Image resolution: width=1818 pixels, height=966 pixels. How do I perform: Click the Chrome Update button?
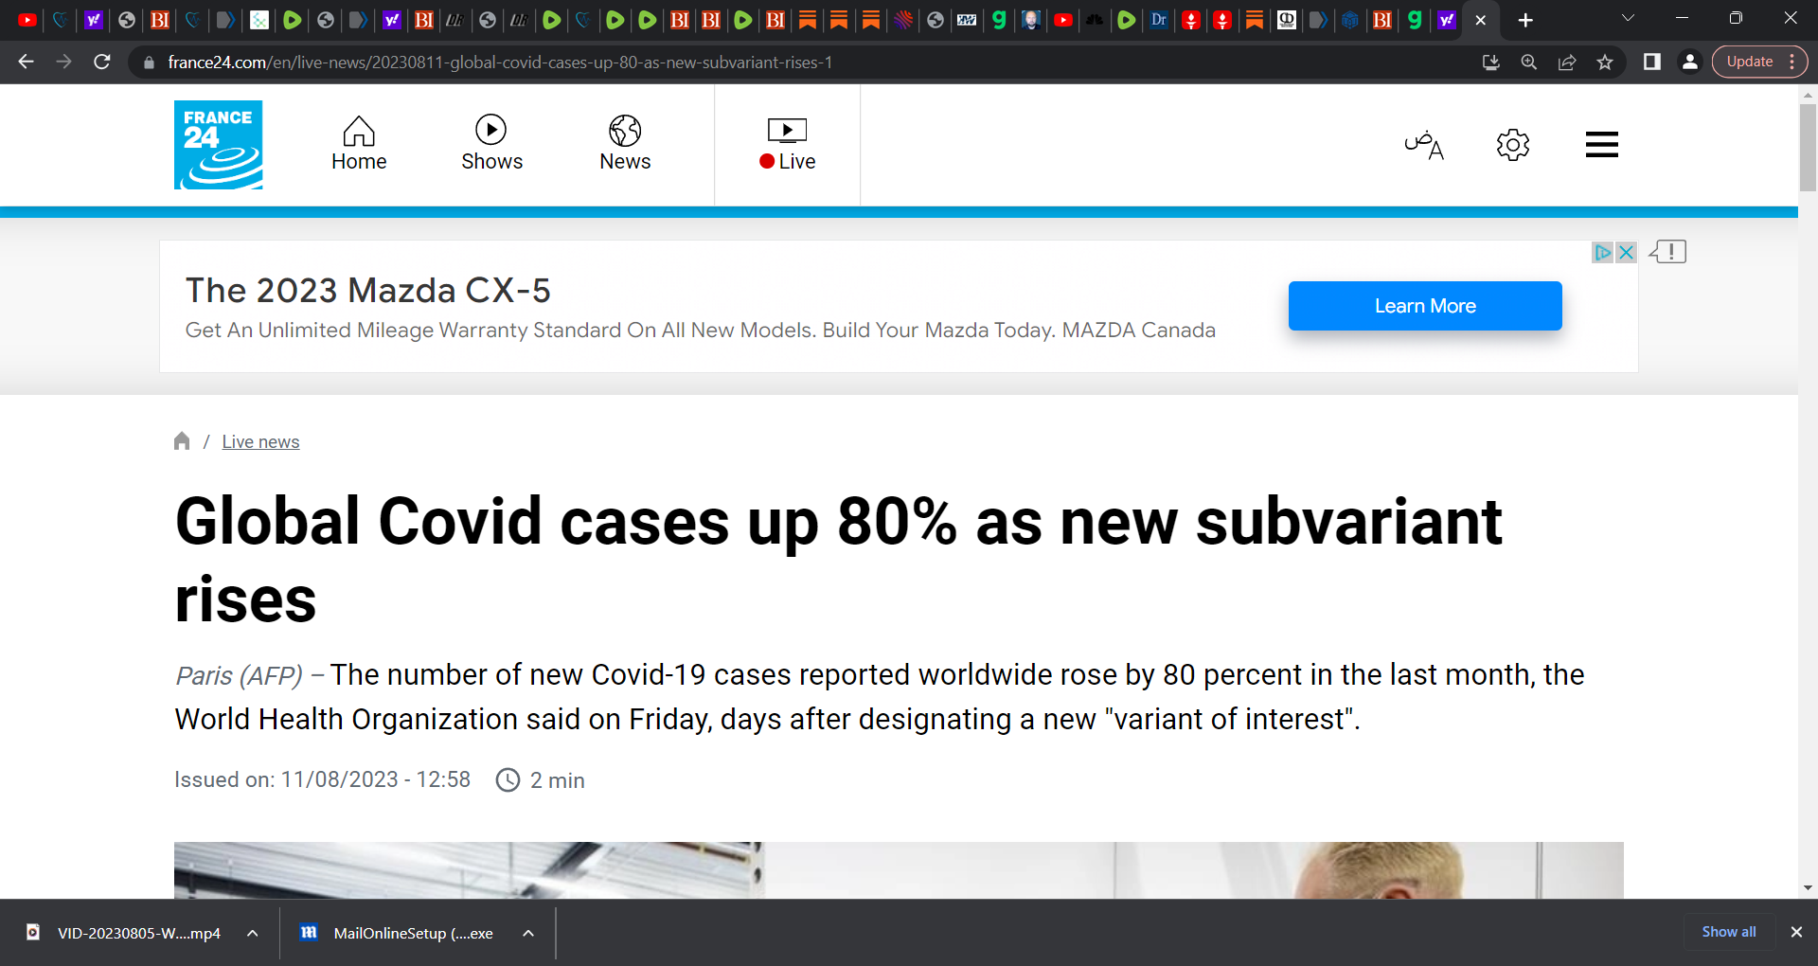coord(1759,62)
